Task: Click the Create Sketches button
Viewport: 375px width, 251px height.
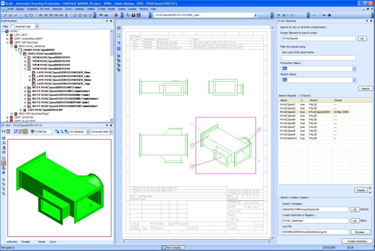Action: coord(357,241)
